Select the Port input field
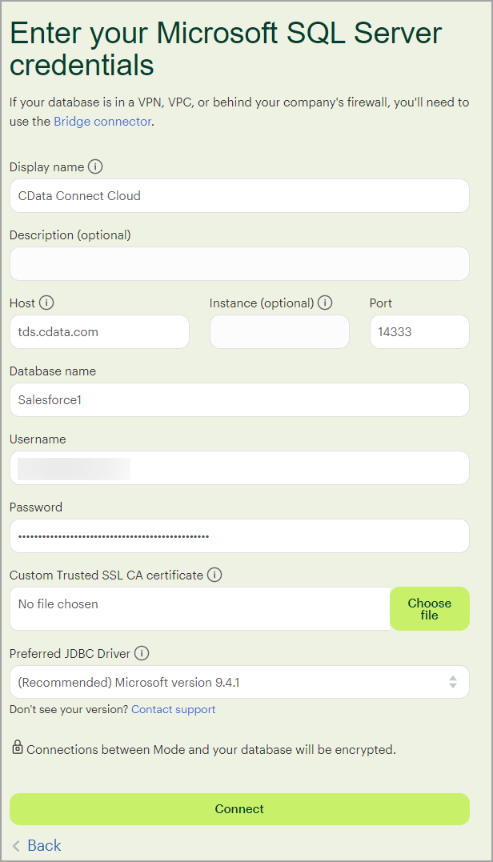 coord(419,331)
